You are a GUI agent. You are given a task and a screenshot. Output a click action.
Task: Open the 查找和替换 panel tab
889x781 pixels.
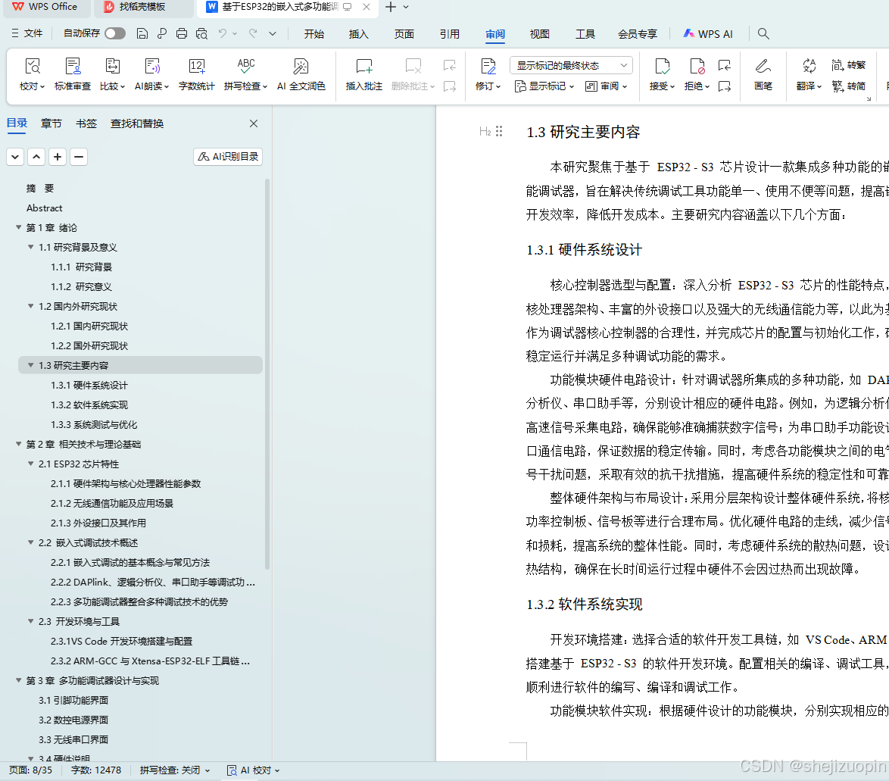pyautogui.click(x=136, y=123)
